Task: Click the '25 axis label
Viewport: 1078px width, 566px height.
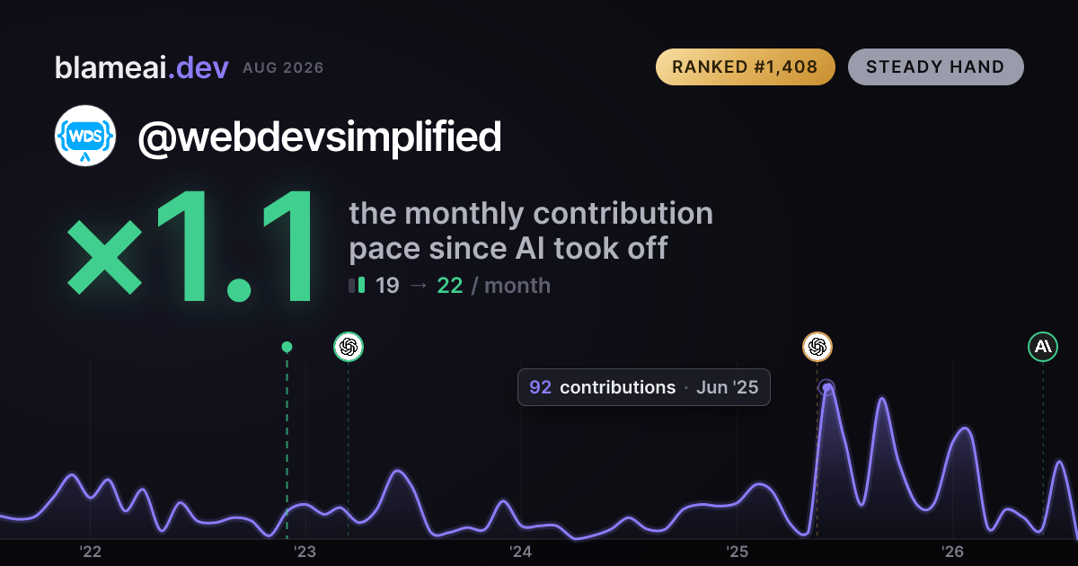Action: (x=737, y=552)
